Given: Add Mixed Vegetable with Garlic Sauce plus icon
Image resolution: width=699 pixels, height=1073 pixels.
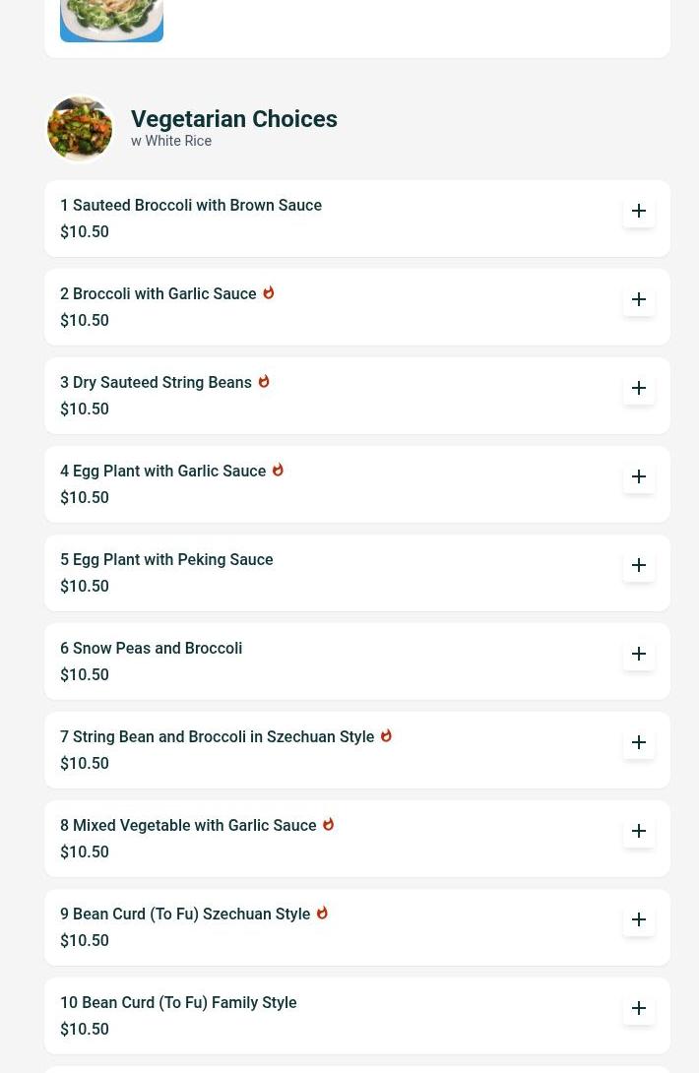Looking at the screenshot, I should point(638,831).
